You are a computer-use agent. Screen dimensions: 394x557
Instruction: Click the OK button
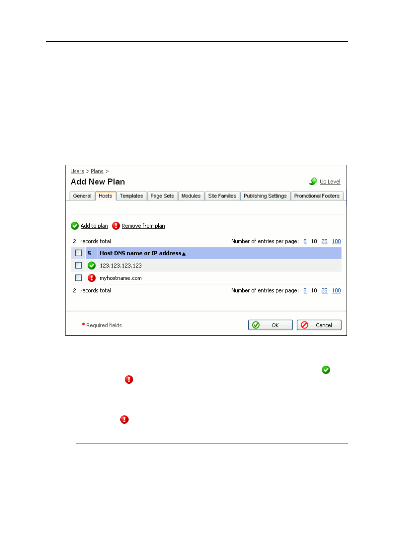(x=270, y=325)
